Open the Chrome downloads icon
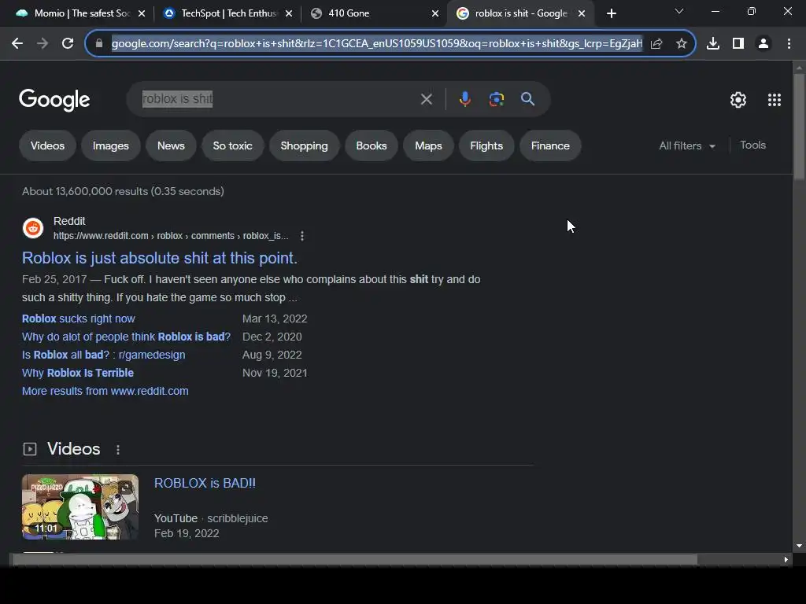This screenshot has height=604, width=806. [713, 44]
